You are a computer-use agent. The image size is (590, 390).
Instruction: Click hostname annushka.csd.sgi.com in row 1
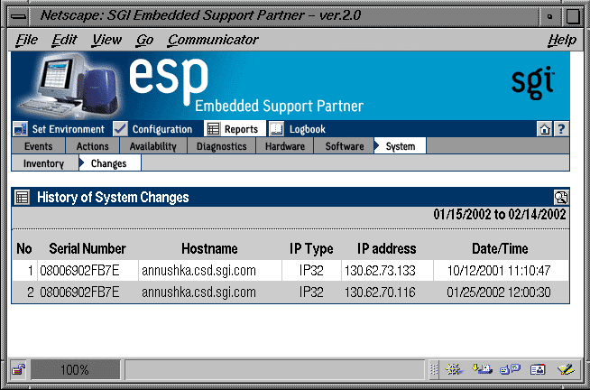198,270
